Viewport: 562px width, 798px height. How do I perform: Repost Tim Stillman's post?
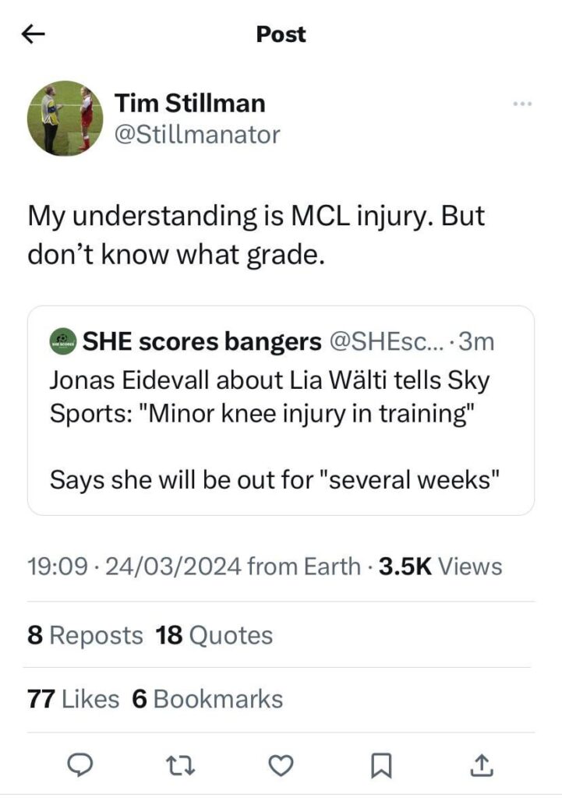(180, 767)
